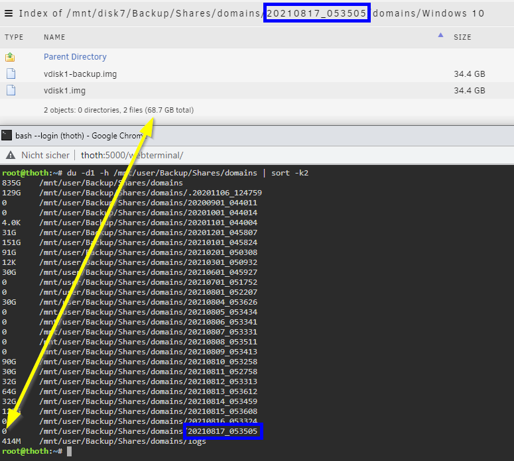Click the bash --login (thoth) window title
Viewport: 514px width, 461px height.
click(81, 136)
